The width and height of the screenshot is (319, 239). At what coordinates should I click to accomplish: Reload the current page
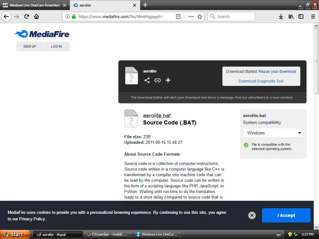tap(26, 16)
